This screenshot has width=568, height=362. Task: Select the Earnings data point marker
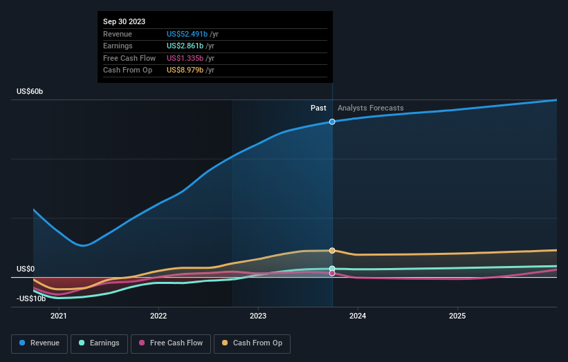(332, 269)
